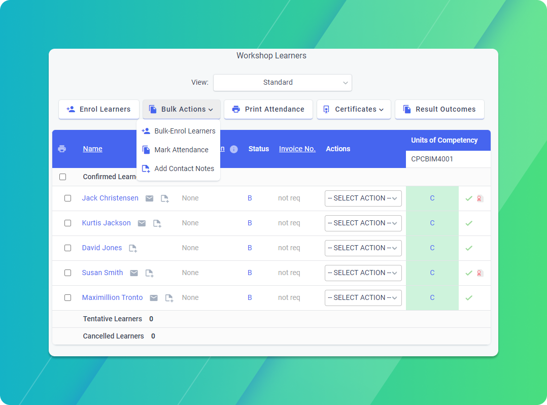The width and height of the screenshot is (547, 405).
Task: Choose Add Contact Notes menu option
Action: click(184, 168)
